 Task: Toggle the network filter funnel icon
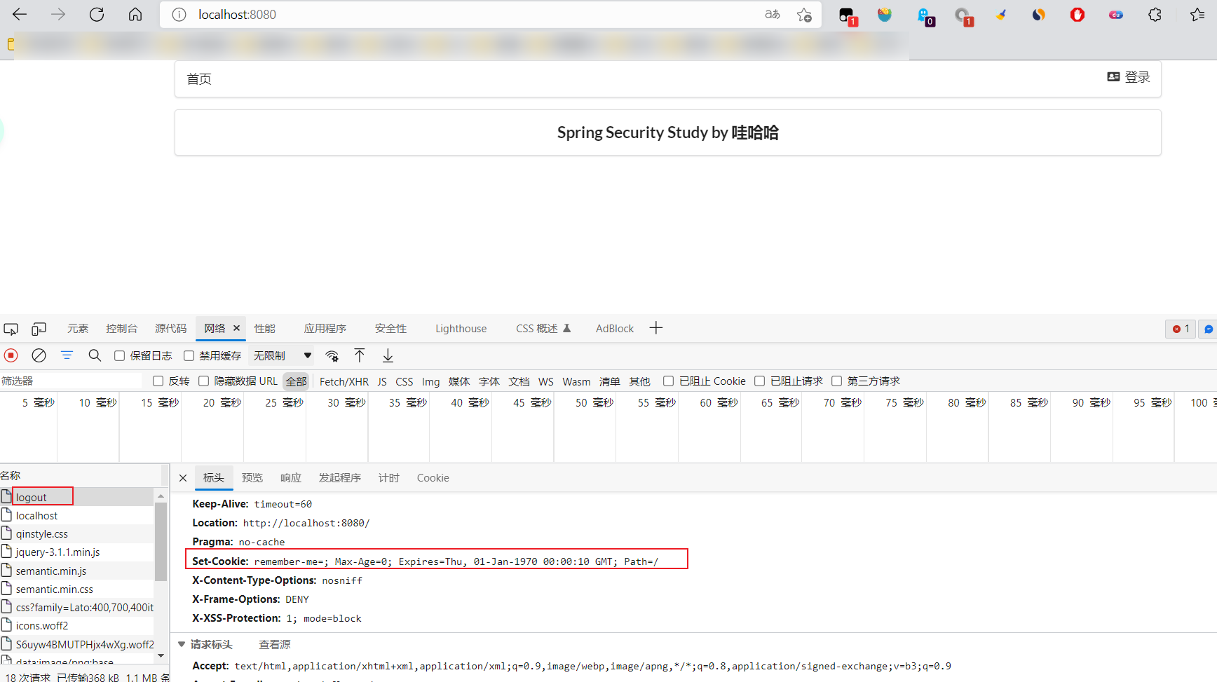tap(67, 355)
